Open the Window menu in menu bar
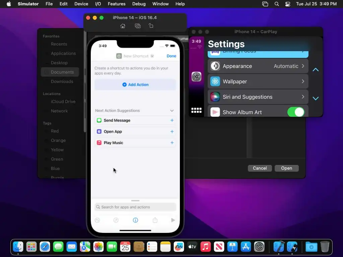The image size is (343, 257). click(x=160, y=4)
